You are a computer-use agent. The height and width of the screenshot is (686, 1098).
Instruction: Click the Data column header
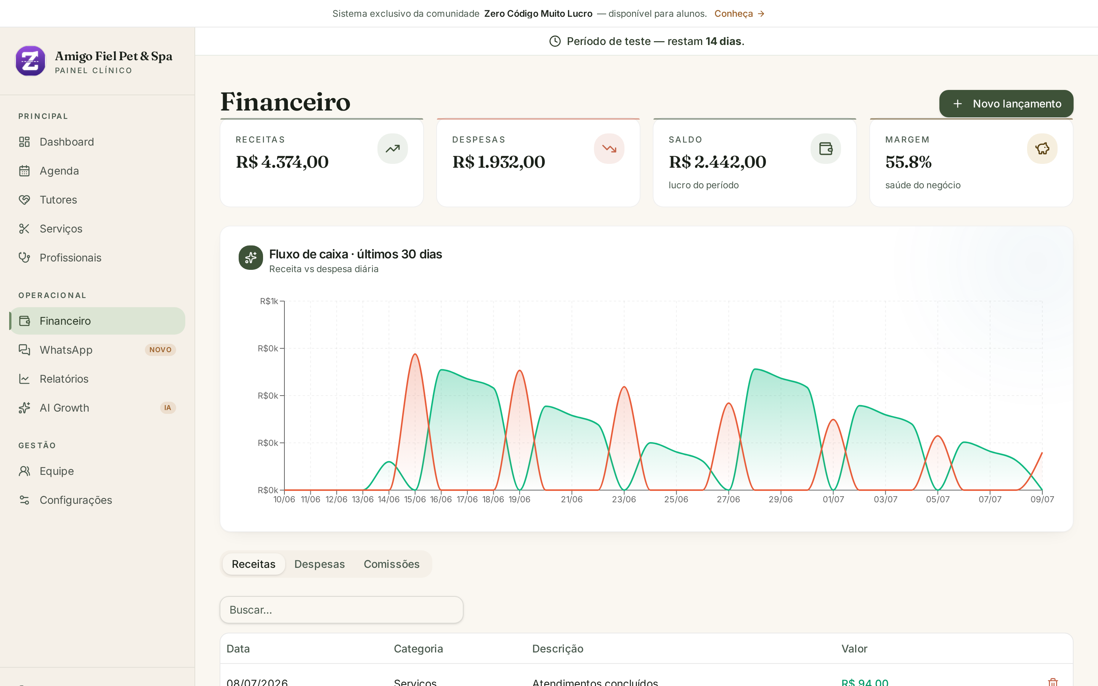(238, 649)
